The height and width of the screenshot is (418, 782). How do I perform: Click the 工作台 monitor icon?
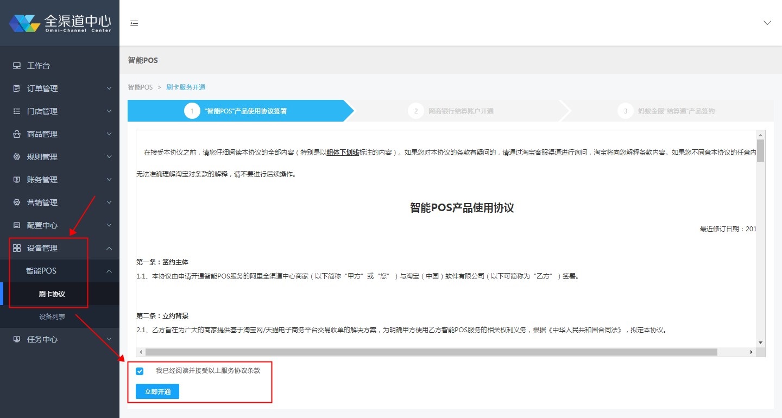coord(17,66)
